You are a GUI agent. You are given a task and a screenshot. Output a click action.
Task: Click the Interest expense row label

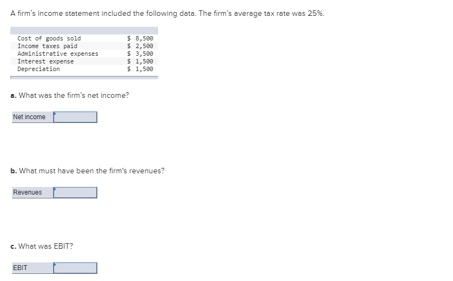pyautogui.click(x=45, y=61)
